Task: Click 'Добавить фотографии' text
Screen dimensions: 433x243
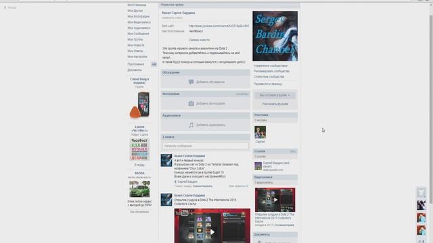Action: click(x=210, y=103)
